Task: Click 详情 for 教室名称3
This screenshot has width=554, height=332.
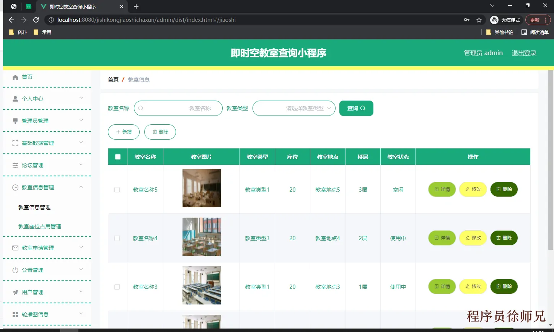Action: 442,286
